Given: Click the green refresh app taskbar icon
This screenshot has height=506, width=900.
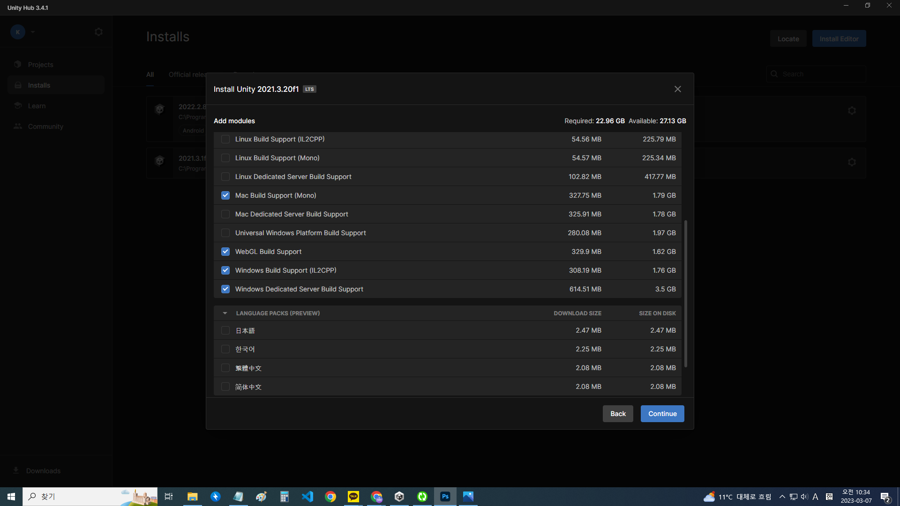Looking at the screenshot, I should (x=422, y=497).
